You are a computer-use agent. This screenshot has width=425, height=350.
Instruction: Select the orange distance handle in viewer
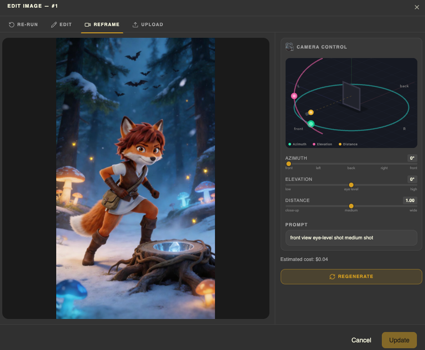311,112
